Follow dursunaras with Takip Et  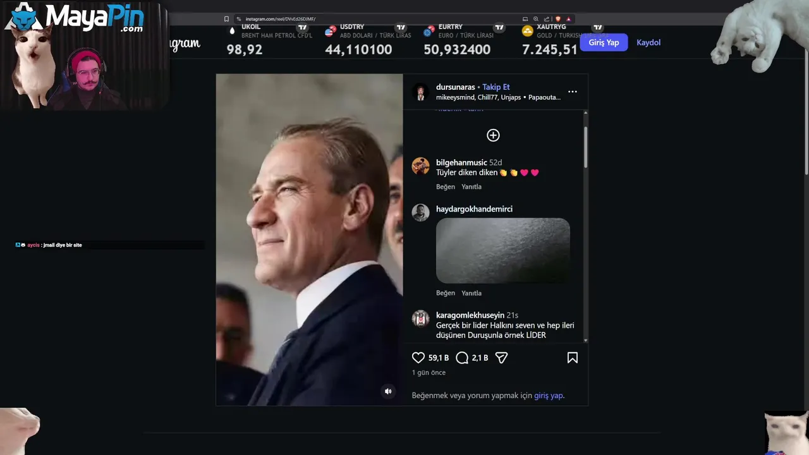tap(496, 87)
